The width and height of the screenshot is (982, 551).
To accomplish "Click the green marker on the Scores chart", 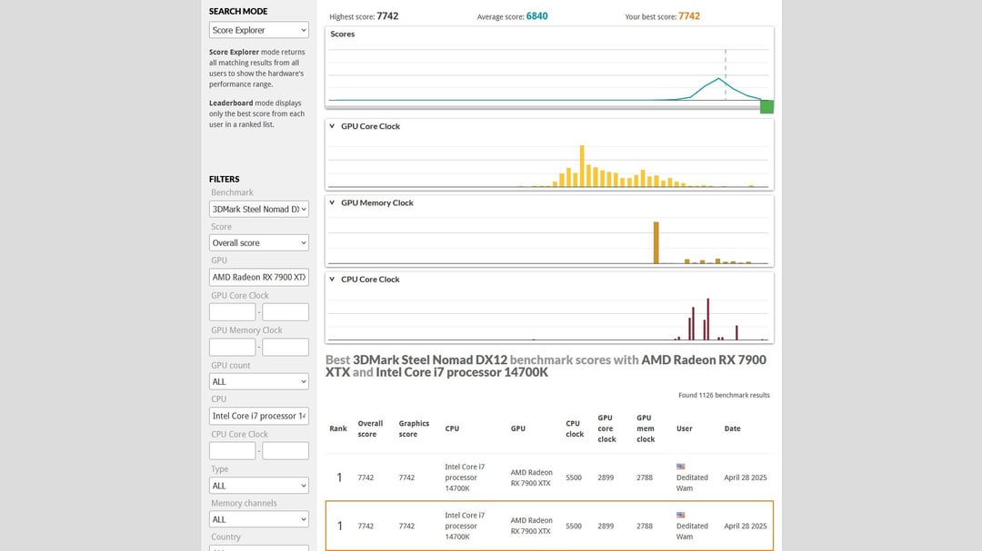I will [x=767, y=106].
